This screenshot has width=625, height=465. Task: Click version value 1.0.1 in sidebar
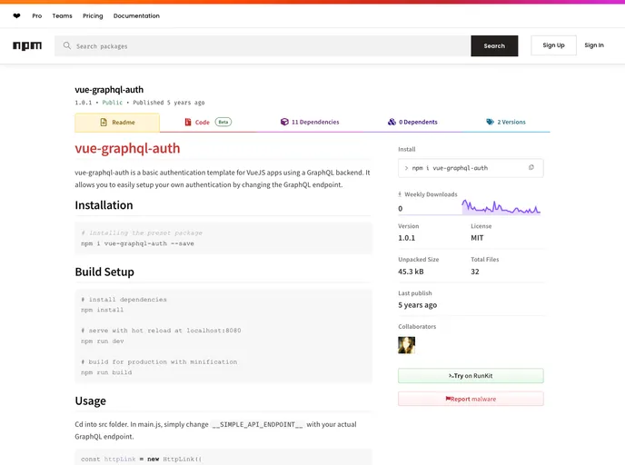407,238
